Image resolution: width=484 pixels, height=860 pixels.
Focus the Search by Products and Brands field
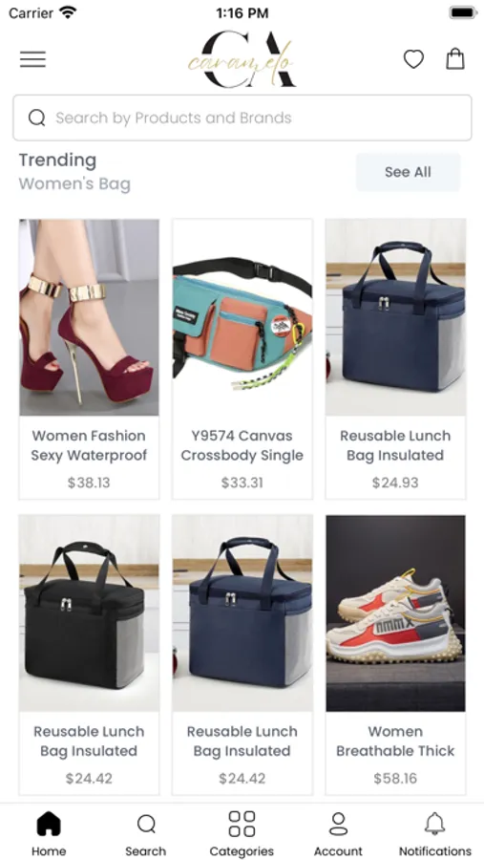[242, 118]
